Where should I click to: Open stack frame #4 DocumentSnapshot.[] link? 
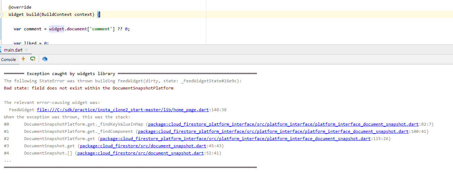coord(141,153)
